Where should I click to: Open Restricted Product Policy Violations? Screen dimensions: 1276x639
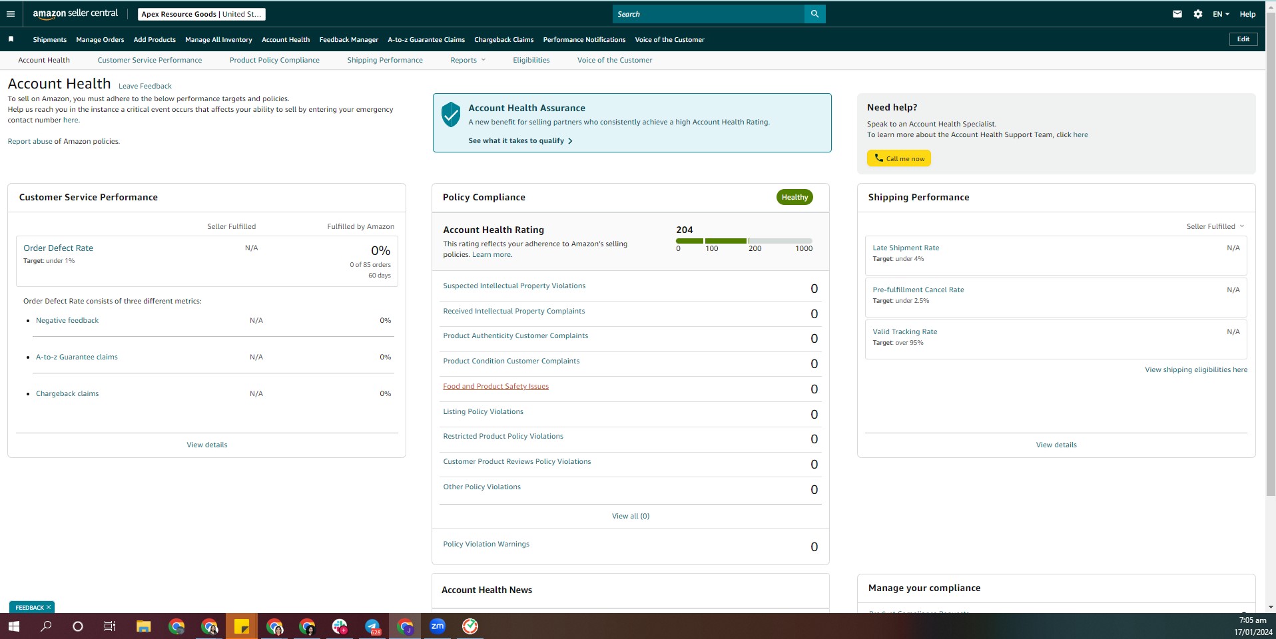503,436
